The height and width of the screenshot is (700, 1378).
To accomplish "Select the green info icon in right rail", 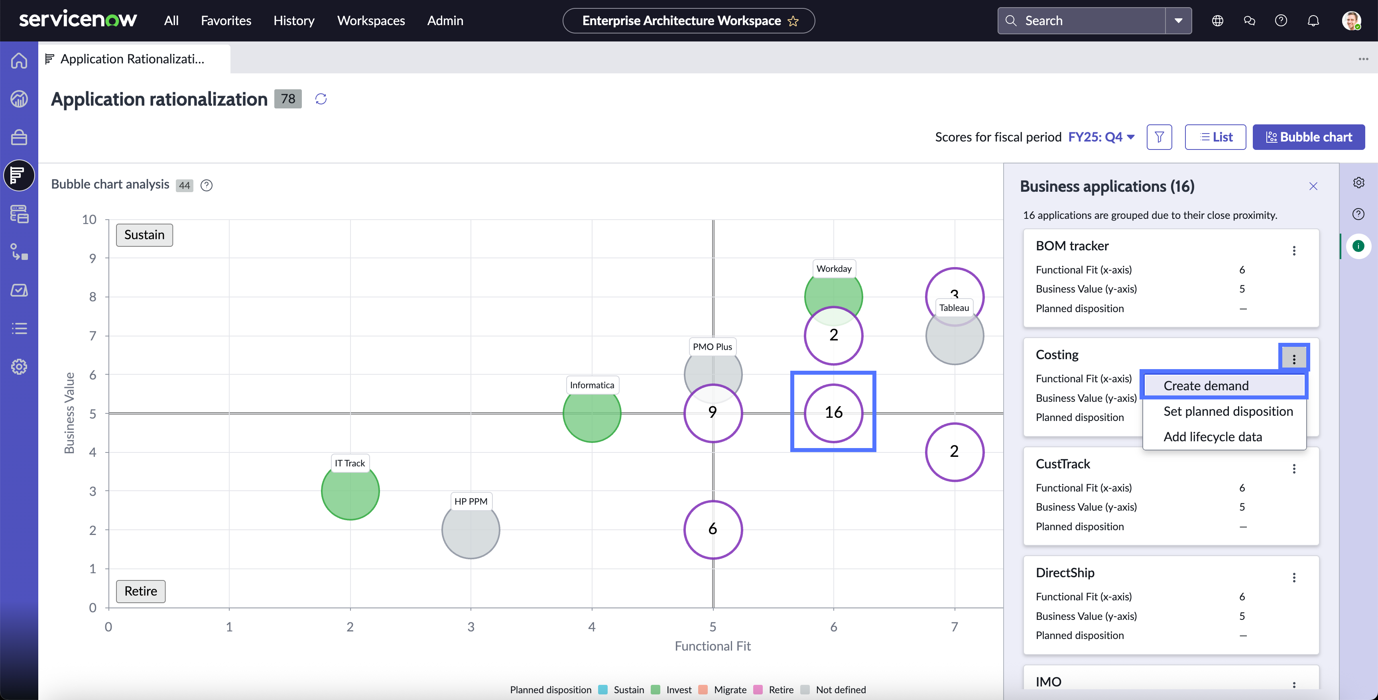I will coord(1358,246).
